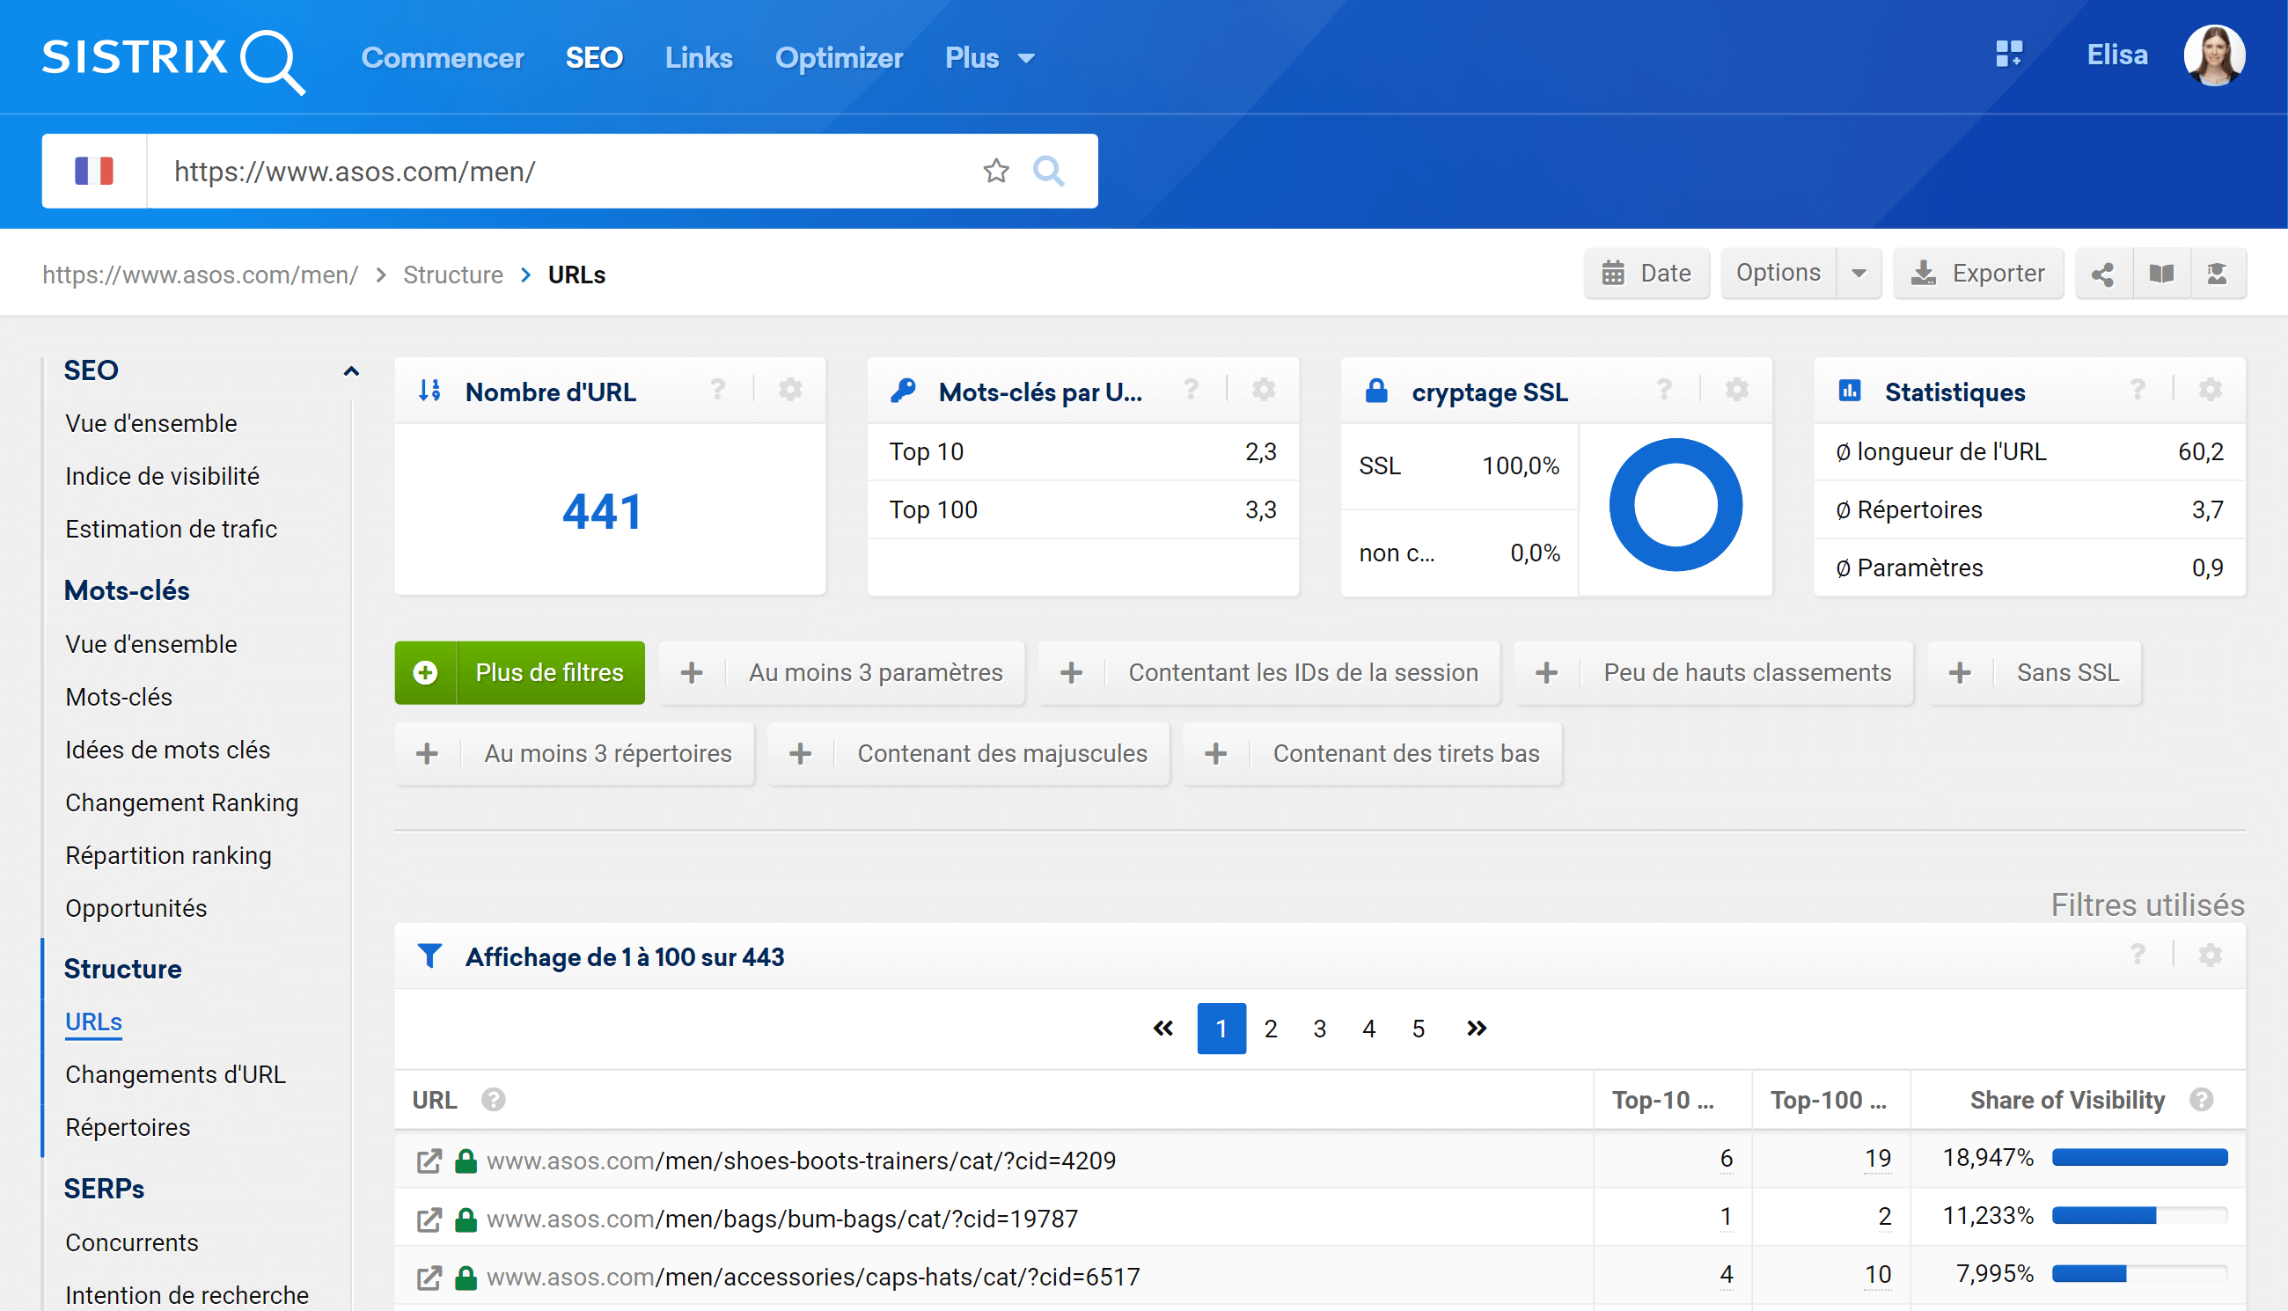Open the Links navigation item
This screenshot has height=1311, width=2288.
pos(699,57)
